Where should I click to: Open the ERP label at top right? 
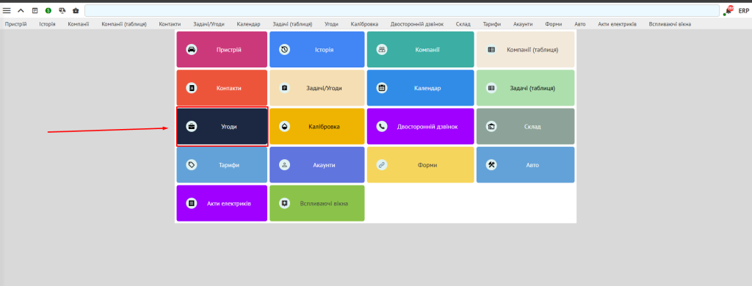point(743,10)
